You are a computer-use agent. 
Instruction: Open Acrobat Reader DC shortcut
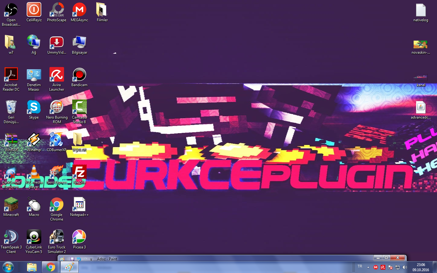[11, 79]
